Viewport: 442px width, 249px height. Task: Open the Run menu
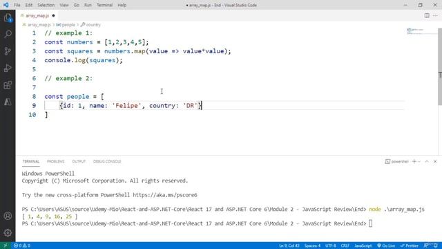88,5
